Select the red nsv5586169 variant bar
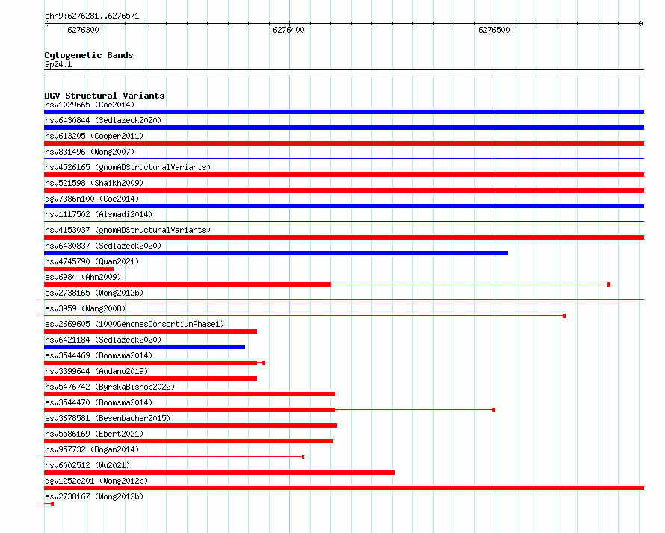 (x=189, y=441)
